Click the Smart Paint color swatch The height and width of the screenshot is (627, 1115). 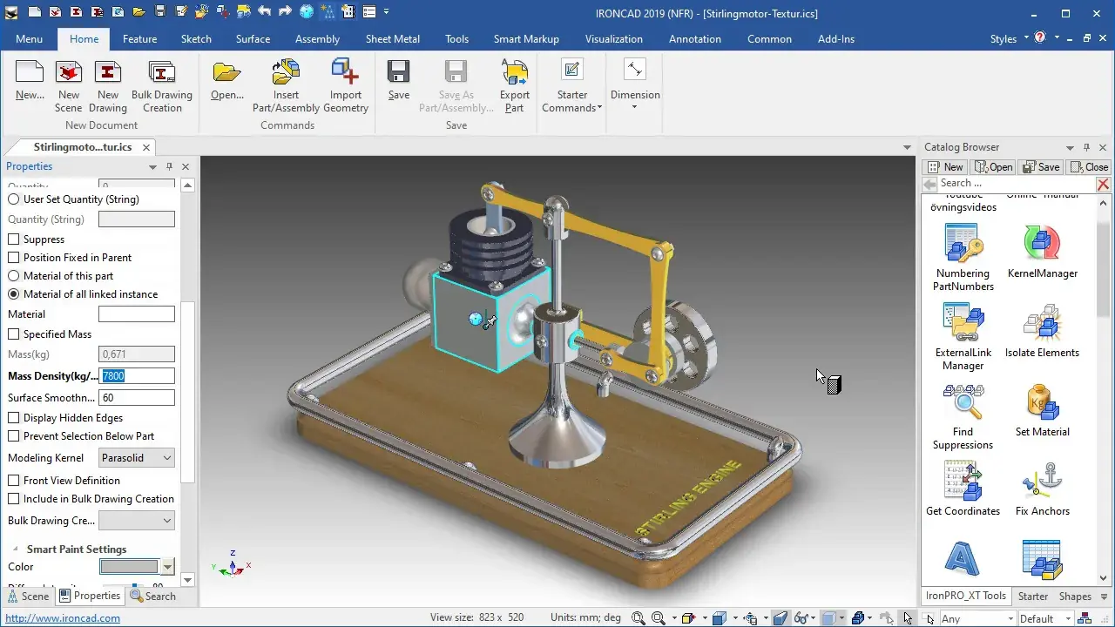tap(131, 567)
